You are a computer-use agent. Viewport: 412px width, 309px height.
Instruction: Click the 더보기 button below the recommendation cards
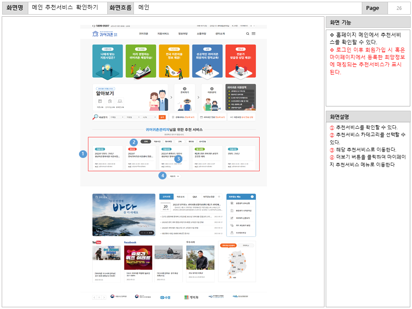(174, 175)
